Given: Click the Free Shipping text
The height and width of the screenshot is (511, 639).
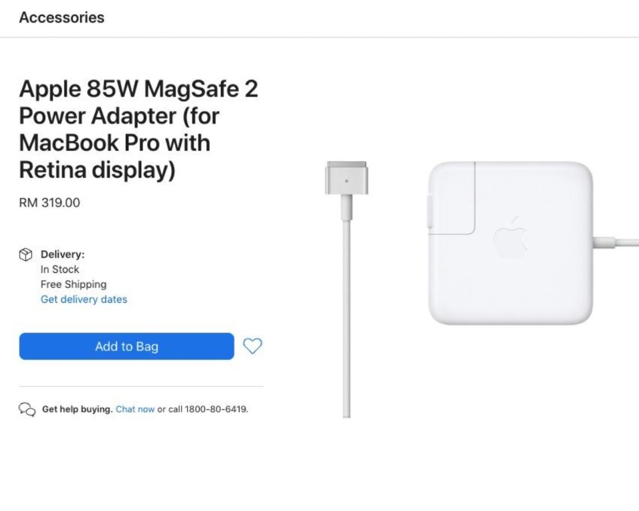Looking at the screenshot, I should (73, 284).
